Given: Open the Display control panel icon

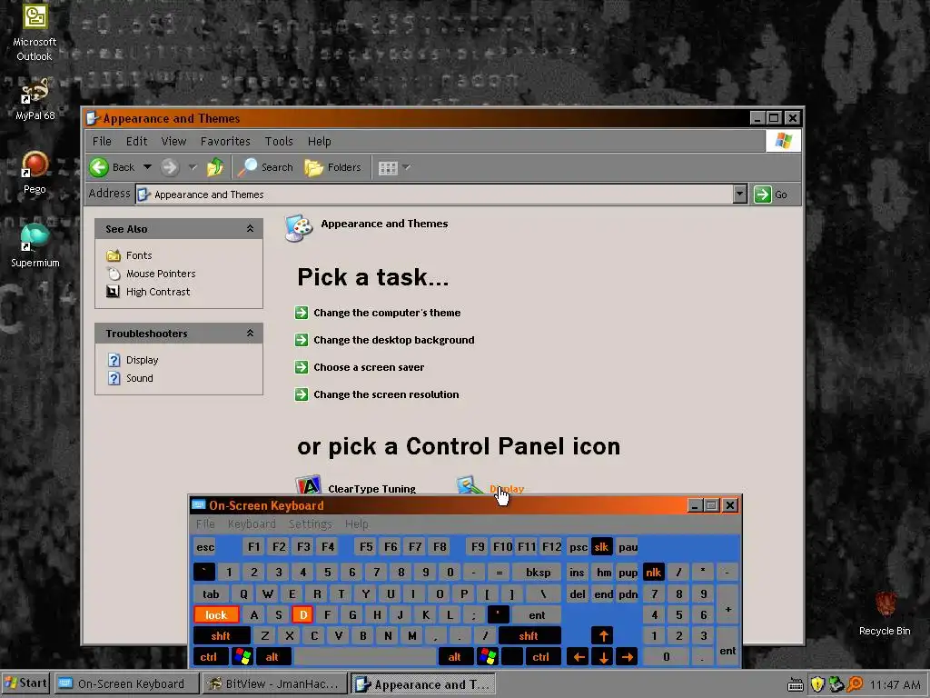Looking at the screenshot, I should point(490,485).
